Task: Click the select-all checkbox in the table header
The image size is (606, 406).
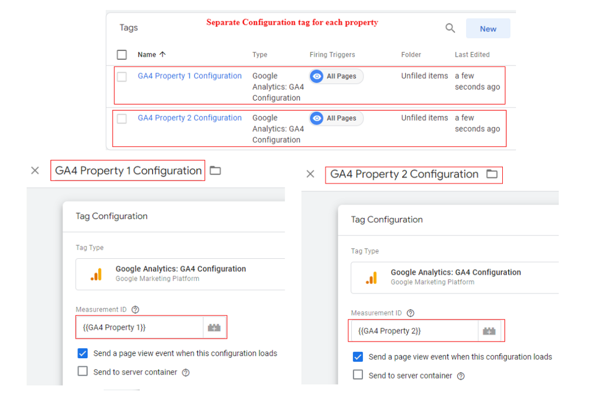Action: tap(121, 54)
